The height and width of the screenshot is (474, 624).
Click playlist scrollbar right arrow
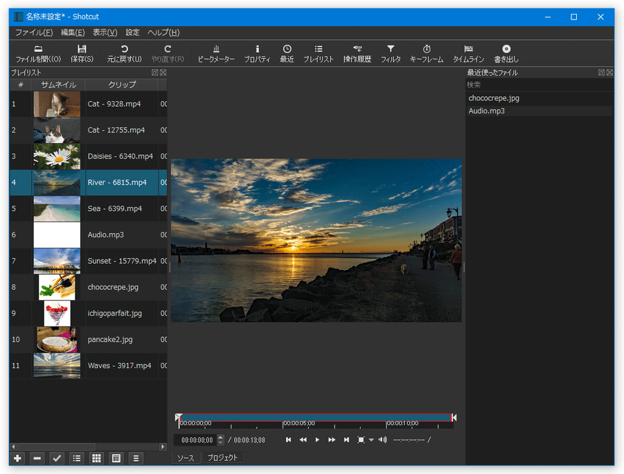pyautogui.click(x=163, y=446)
